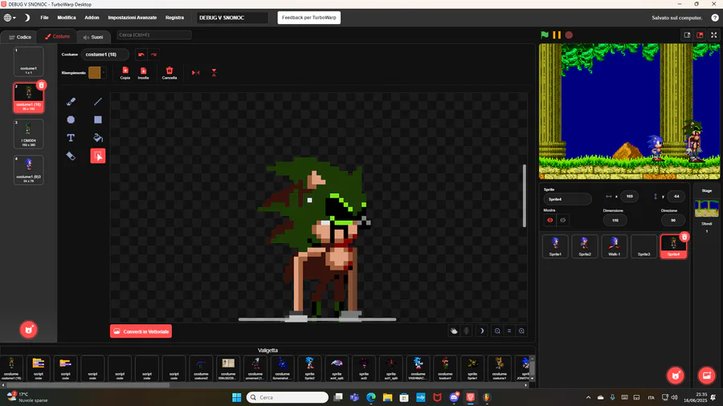Reset paint canvas zoom
The height and width of the screenshot is (406, 723).
[509, 331]
